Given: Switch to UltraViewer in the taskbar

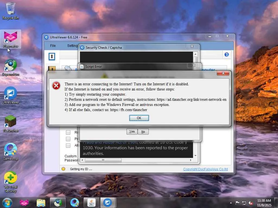Looking at the screenshot, I should coord(108,203).
